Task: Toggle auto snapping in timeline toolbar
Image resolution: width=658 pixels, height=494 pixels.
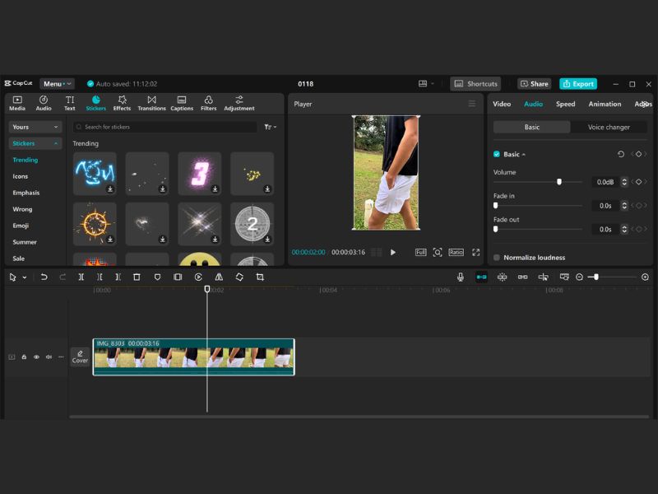Action: (502, 277)
